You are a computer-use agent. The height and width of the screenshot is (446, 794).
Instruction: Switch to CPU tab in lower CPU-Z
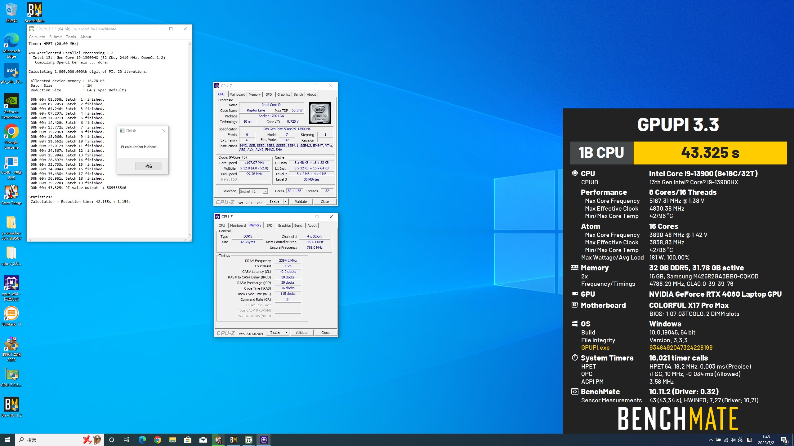[x=222, y=225]
